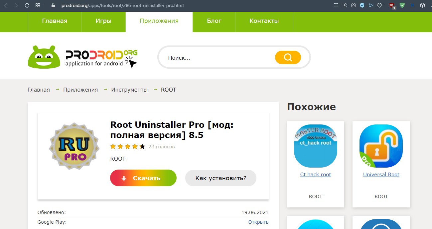Open the Google Play Открыть link

coord(258,222)
